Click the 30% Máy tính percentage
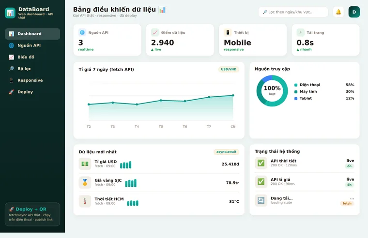368x238 pixels. tap(350, 91)
